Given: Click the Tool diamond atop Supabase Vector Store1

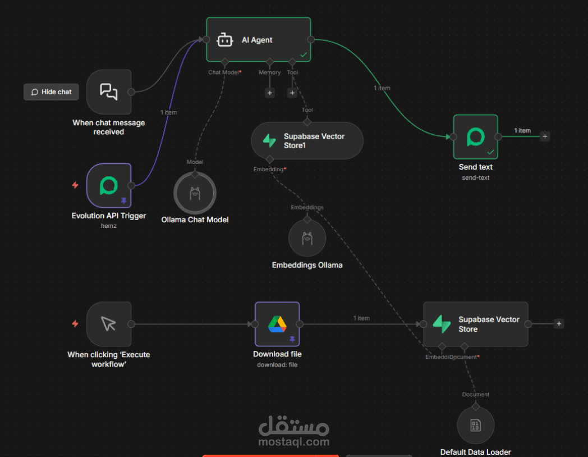Looking at the screenshot, I should coord(307,122).
